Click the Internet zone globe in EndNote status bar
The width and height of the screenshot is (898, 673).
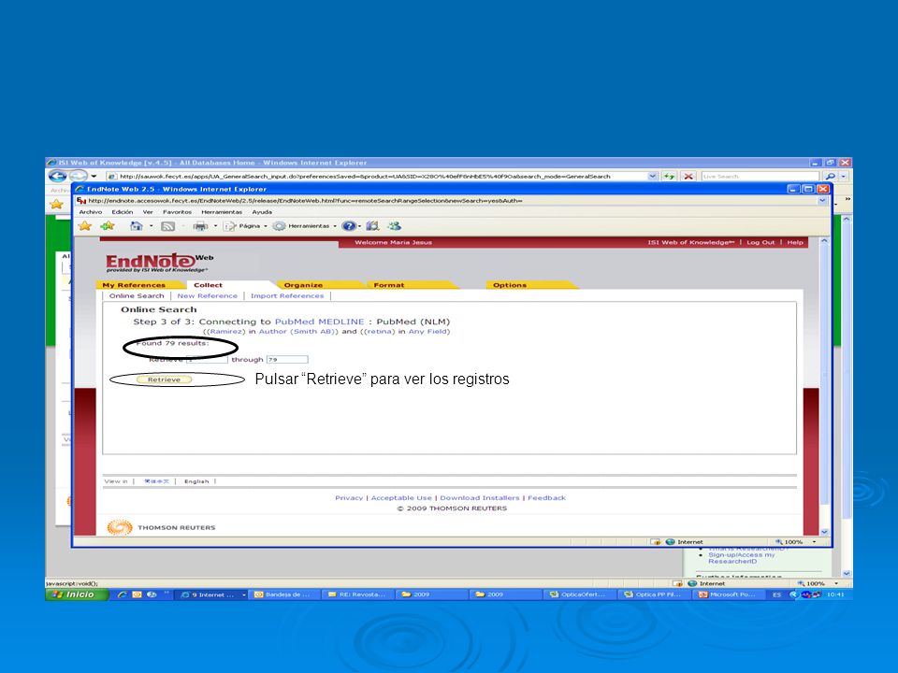[x=670, y=541]
